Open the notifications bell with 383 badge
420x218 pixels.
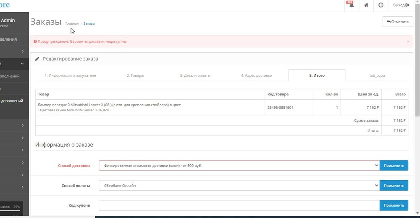tap(350, 5)
